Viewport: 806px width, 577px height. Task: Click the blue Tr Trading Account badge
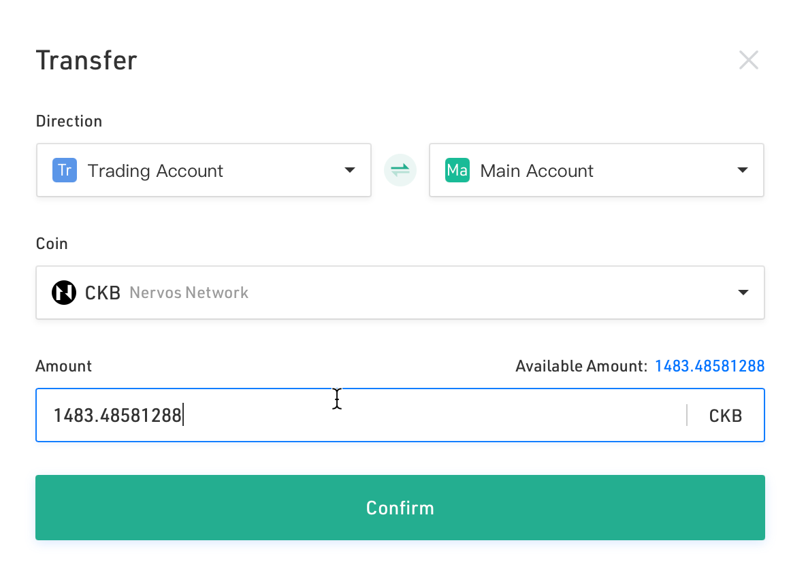pos(65,170)
